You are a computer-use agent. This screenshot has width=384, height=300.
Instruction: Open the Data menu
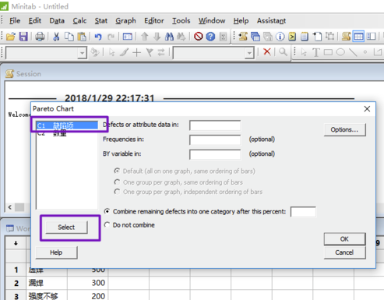57,21
